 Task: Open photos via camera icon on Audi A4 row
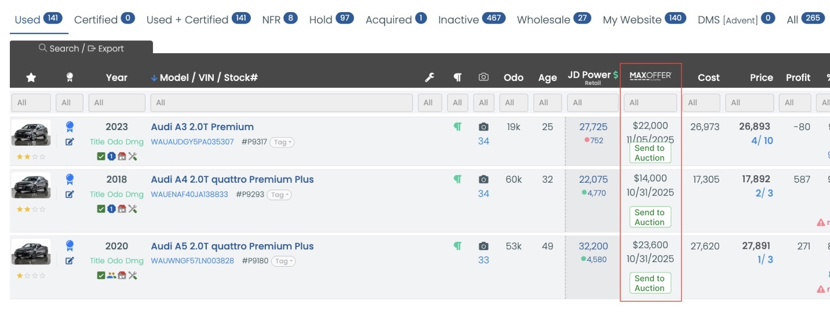[x=484, y=179]
